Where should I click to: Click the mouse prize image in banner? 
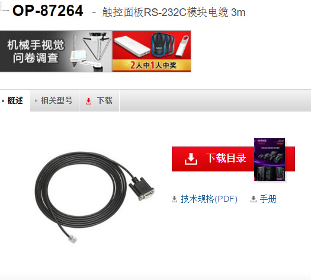tap(163, 45)
